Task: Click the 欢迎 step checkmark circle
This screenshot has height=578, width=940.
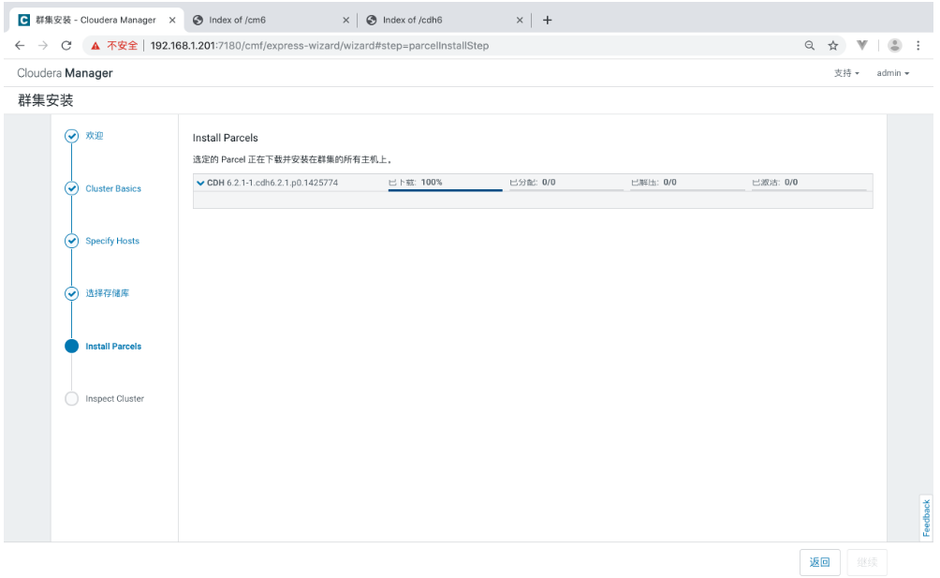Action: (71, 136)
